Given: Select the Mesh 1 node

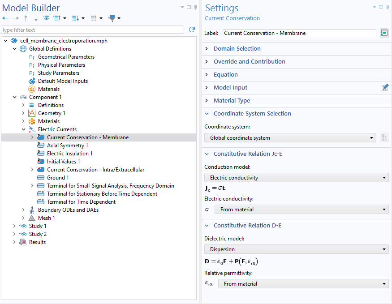Looking at the screenshot, I should click(46, 218).
